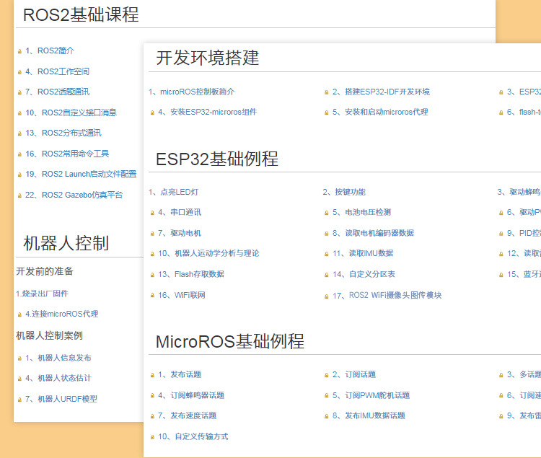Open '19、ROS2 Launch启动文件配置' link
This screenshot has height=458, width=541.
pyautogui.click(x=81, y=174)
